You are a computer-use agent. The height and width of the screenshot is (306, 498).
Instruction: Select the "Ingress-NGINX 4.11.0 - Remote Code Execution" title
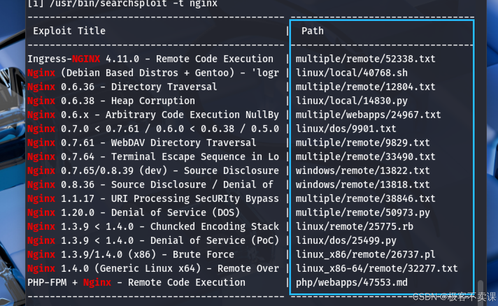150,59
